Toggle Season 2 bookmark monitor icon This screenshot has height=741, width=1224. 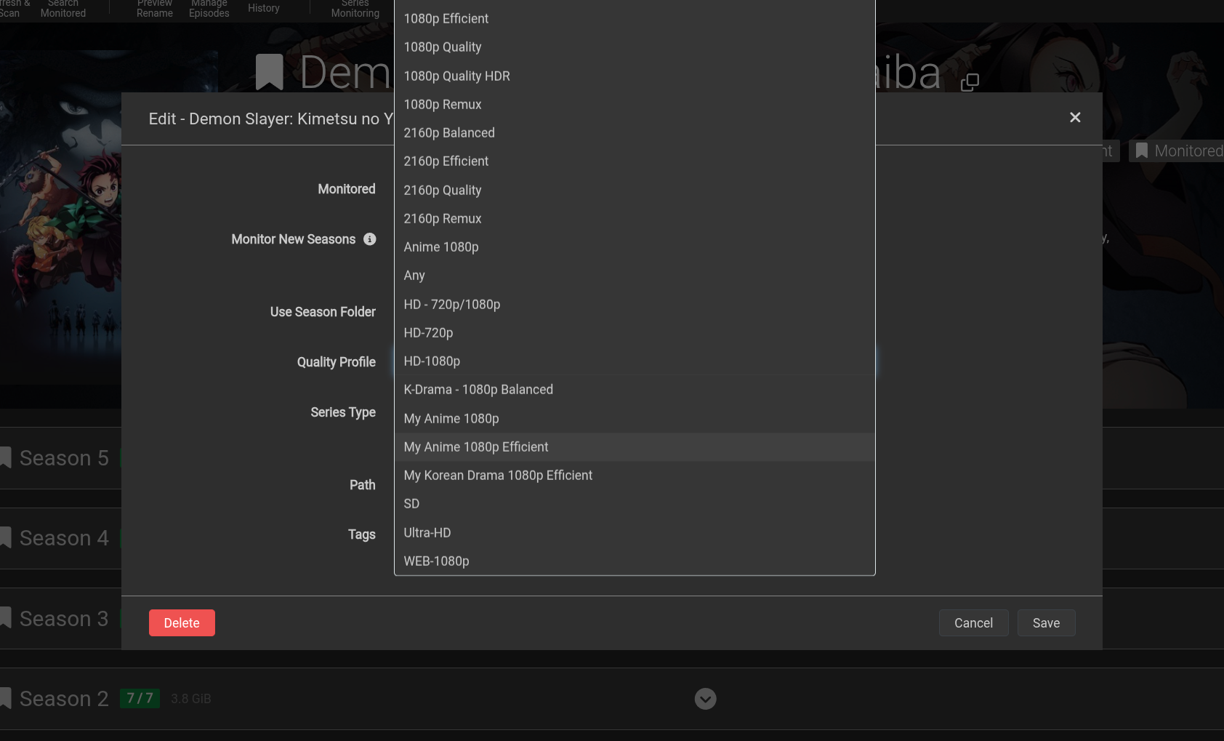point(6,698)
